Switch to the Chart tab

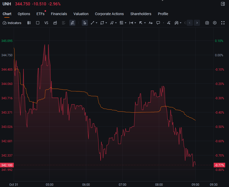click(7, 14)
